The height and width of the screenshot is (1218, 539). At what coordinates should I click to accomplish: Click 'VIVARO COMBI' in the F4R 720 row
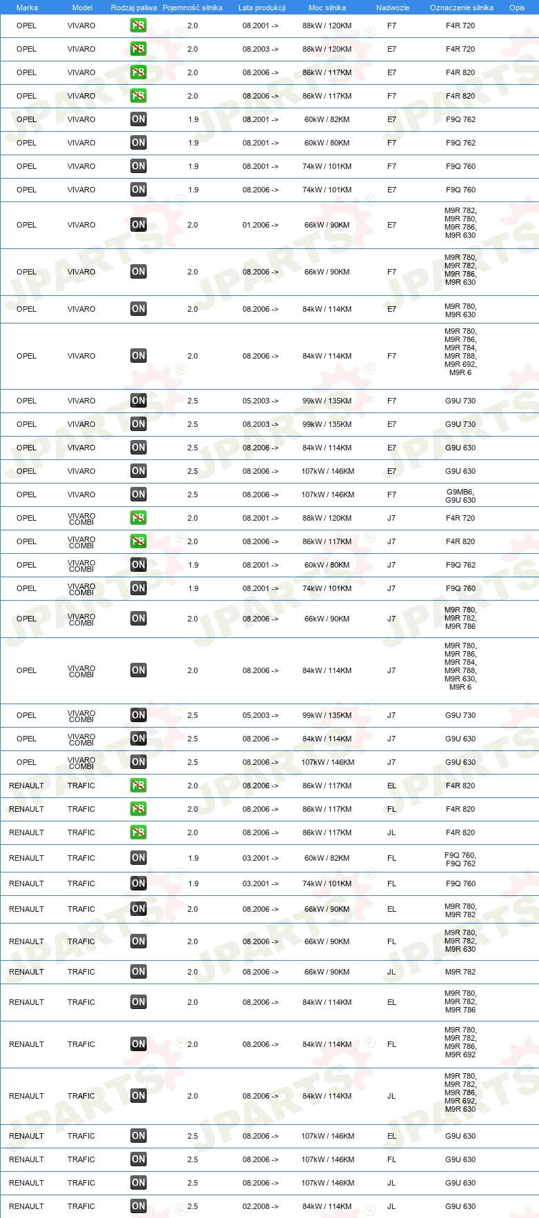click(x=81, y=519)
